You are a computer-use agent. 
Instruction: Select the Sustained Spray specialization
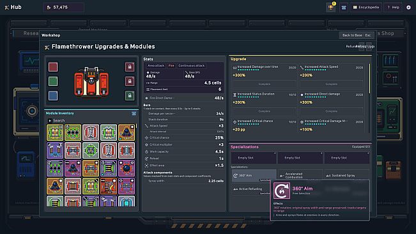(x=347, y=175)
